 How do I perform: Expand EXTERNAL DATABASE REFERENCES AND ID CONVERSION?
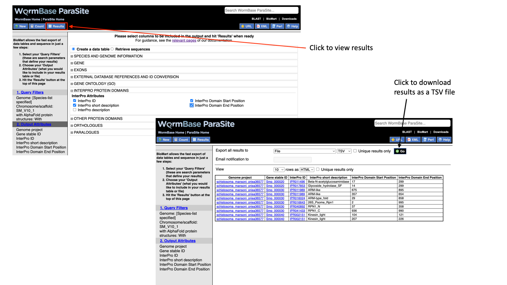[72, 77]
